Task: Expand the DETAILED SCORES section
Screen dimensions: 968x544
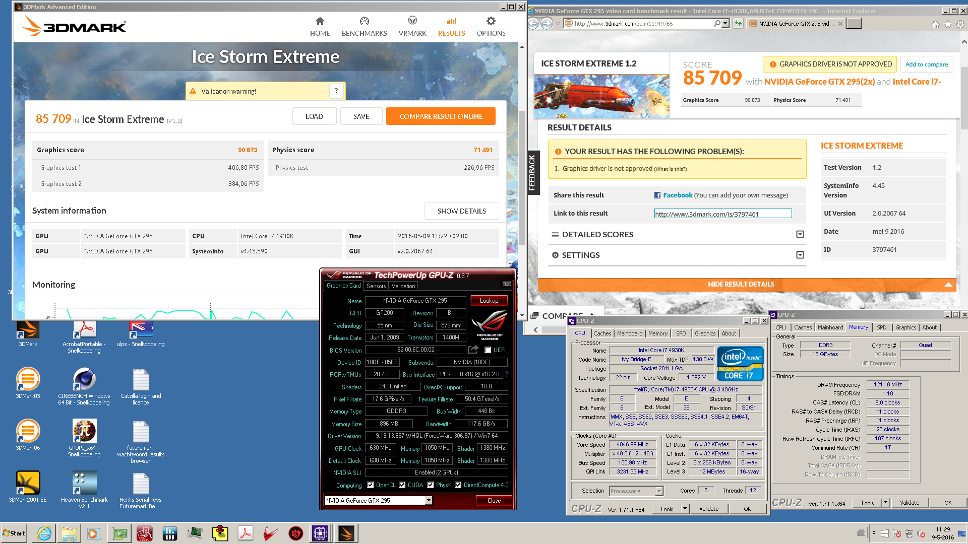Action: pyautogui.click(x=800, y=234)
